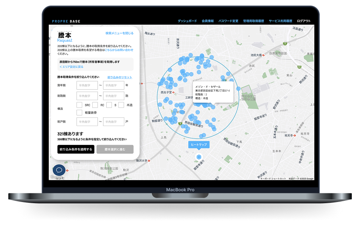Select ログアウト in the top navigation
The width and height of the screenshot is (352, 225).
[x=304, y=21]
